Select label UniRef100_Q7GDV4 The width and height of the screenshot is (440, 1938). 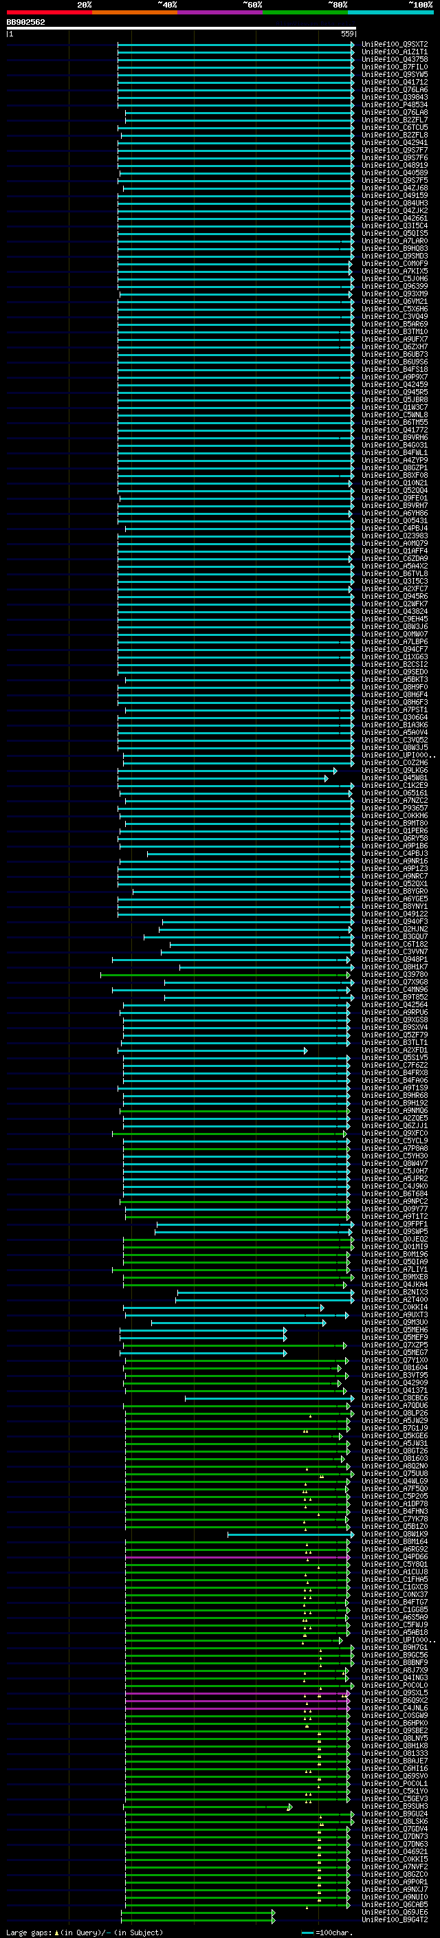tap(395, 1829)
